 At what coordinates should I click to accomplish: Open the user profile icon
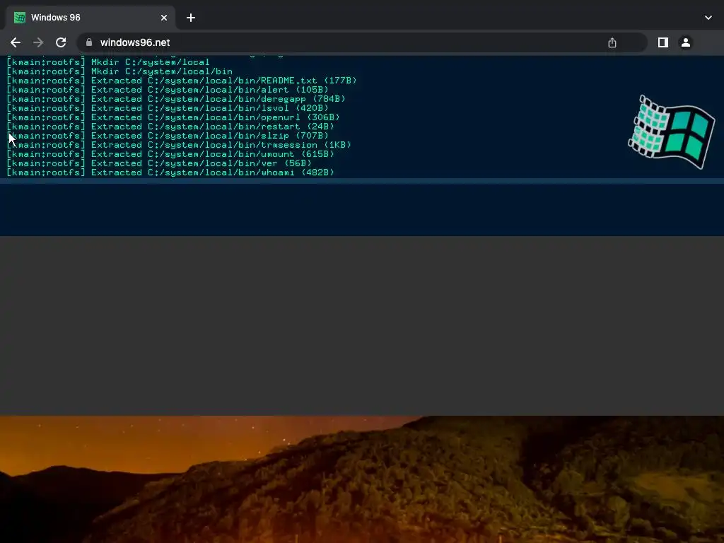(x=686, y=42)
